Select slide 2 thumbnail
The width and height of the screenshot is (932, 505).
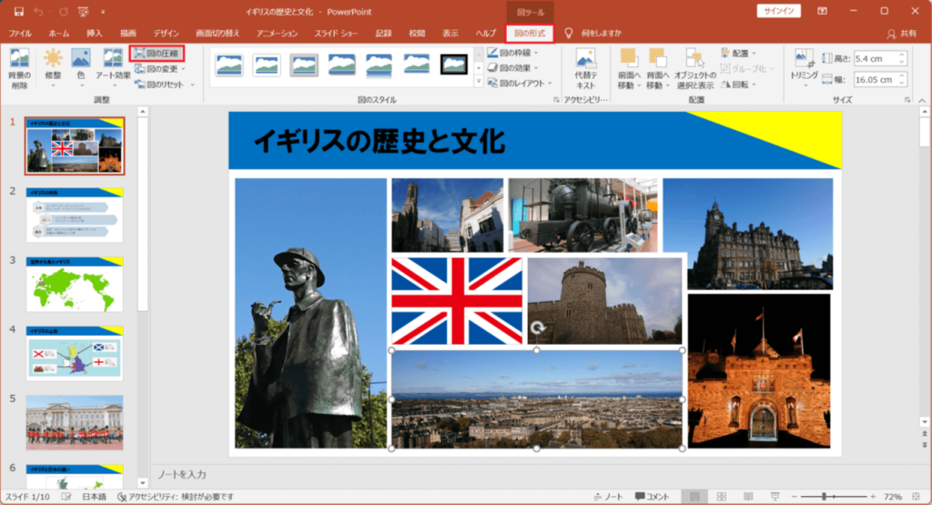75,215
